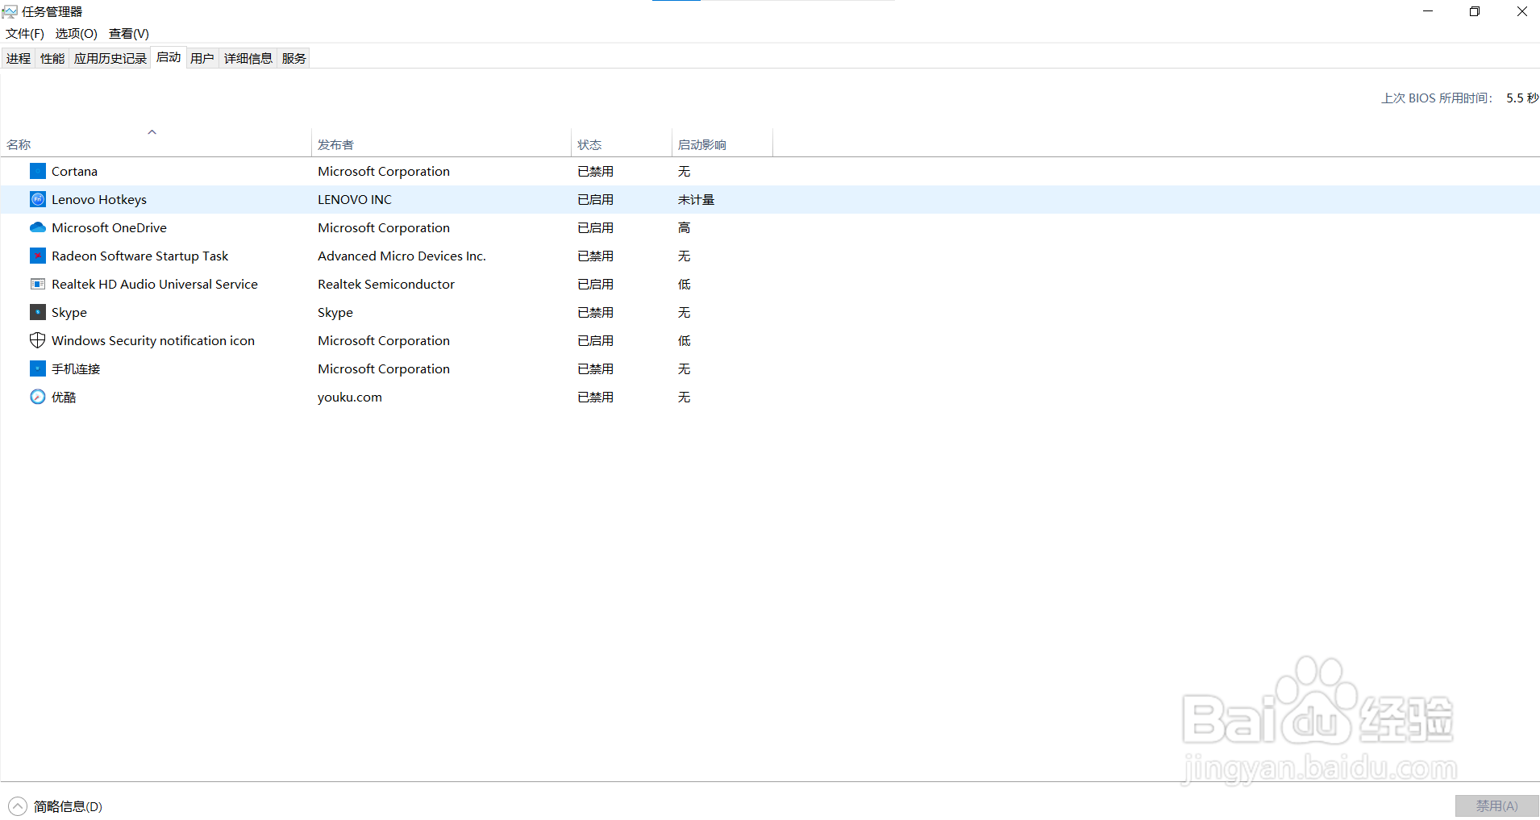The height and width of the screenshot is (820, 1540).
Task: Click the Microsoft OneDrive cloud icon
Action: coord(38,227)
